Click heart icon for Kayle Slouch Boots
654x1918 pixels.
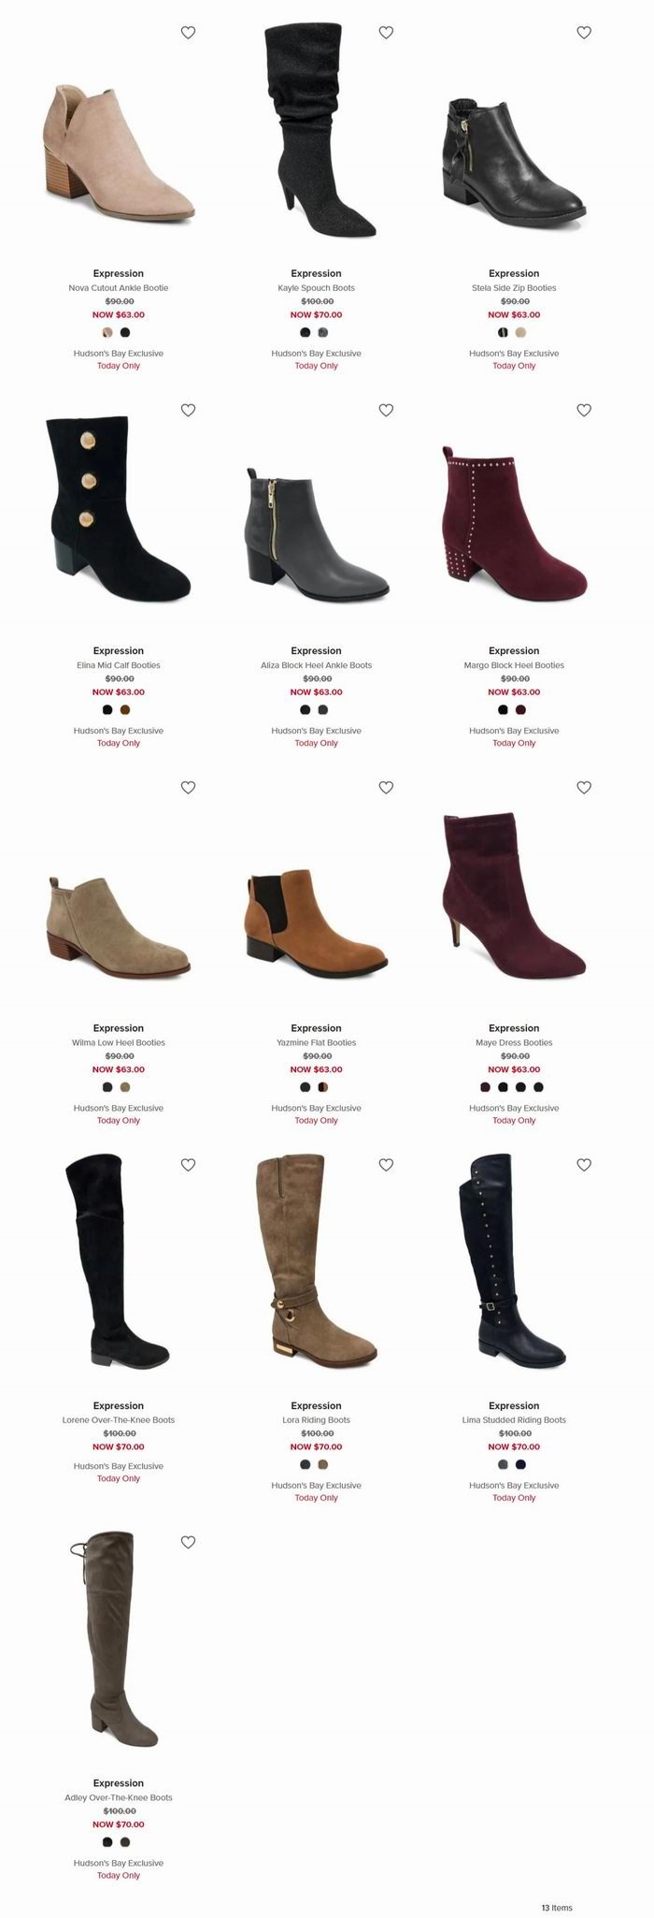pyautogui.click(x=386, y=33)
